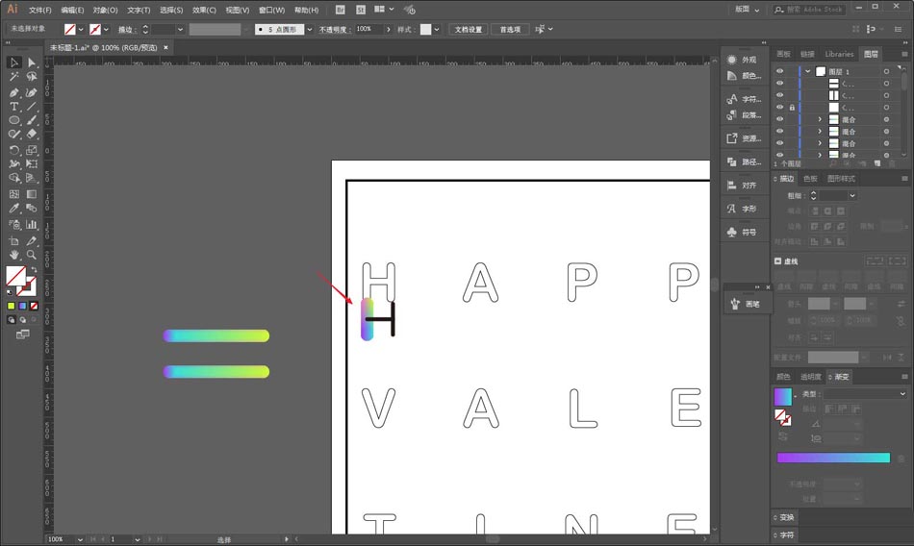Hide the top-level 图层 1 layer
Viewport: 914px width, 546px height.
[x=779, y=72]
